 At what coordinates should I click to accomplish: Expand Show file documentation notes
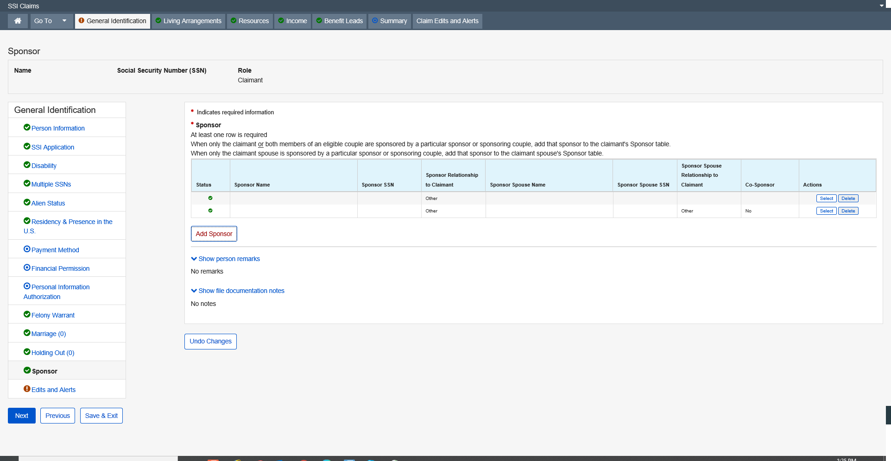coord(238,291)
